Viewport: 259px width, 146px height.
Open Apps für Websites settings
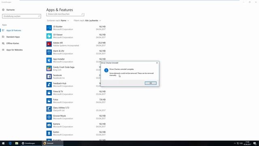(15, 50)
